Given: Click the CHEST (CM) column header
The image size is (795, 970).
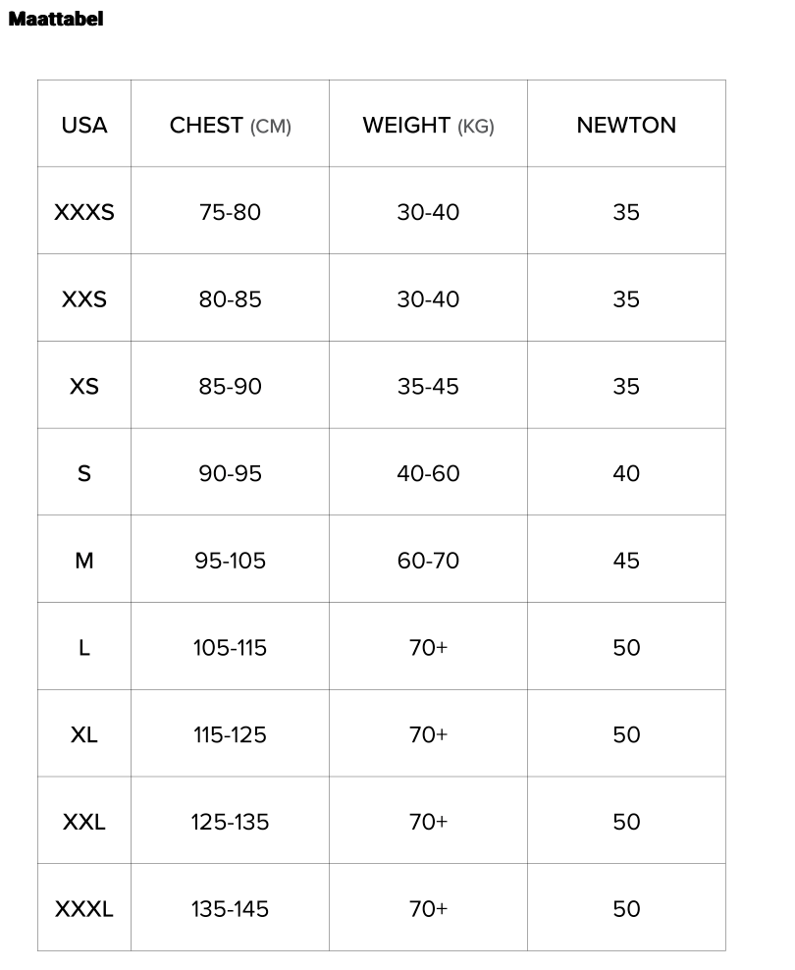Looking at the screenshot, I should [230, 125].
